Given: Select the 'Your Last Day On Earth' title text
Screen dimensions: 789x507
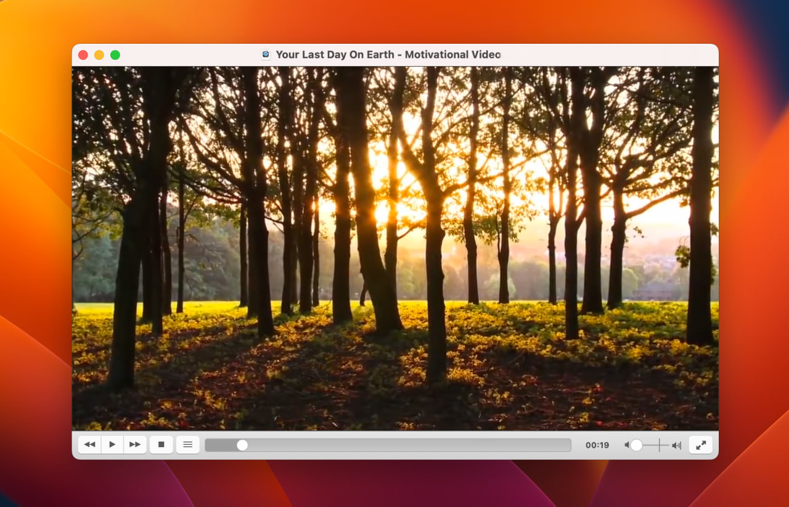Looking at the screenshot, I should 387,54.
